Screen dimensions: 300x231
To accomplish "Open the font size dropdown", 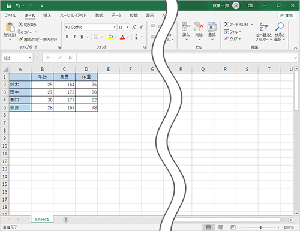I will point(127,27).
